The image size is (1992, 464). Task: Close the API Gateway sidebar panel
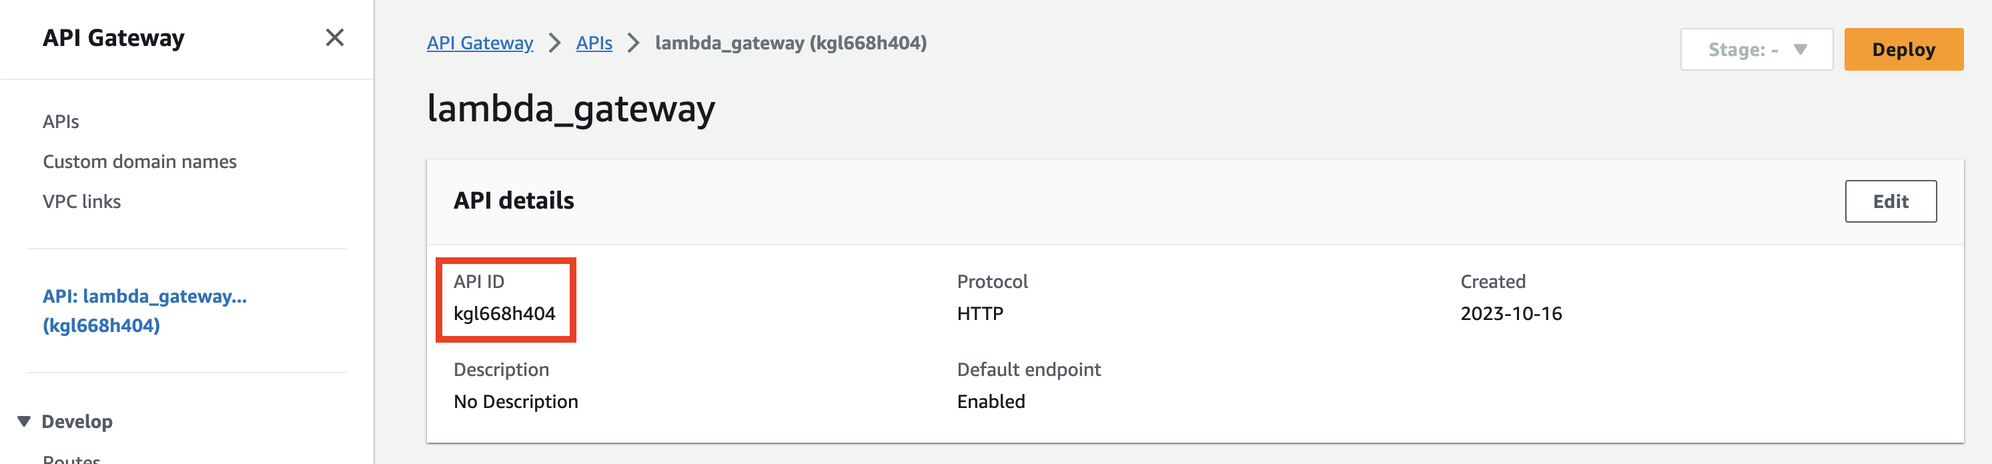pos(334,37)
